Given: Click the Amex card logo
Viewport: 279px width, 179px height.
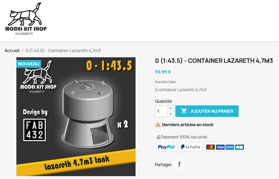Looking at the screenshot, I should click(x=230, y=147).
